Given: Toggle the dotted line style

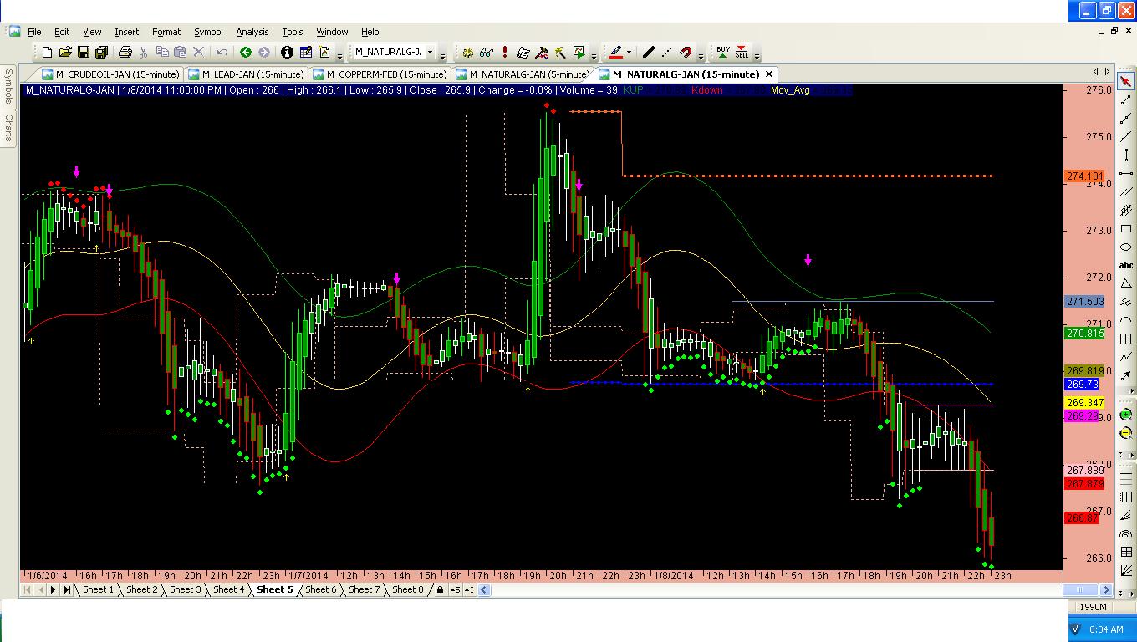Looking at the screenshot, I should pos(666,53).
